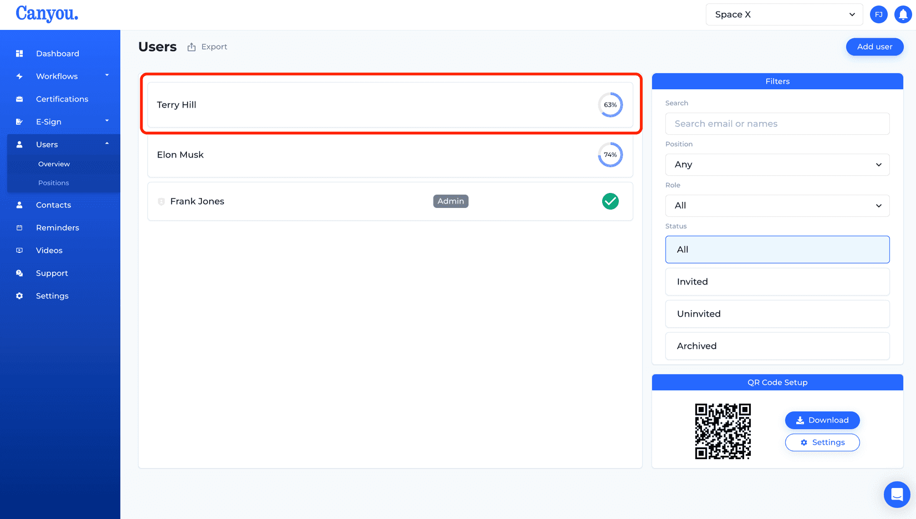Click the Users person icon in sidebar
The height and width of the screenshot is (519, 916).
(19, 145)
